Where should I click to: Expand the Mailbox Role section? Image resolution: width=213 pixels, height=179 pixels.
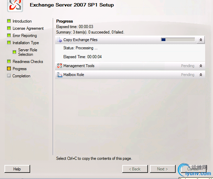(201, 75)
